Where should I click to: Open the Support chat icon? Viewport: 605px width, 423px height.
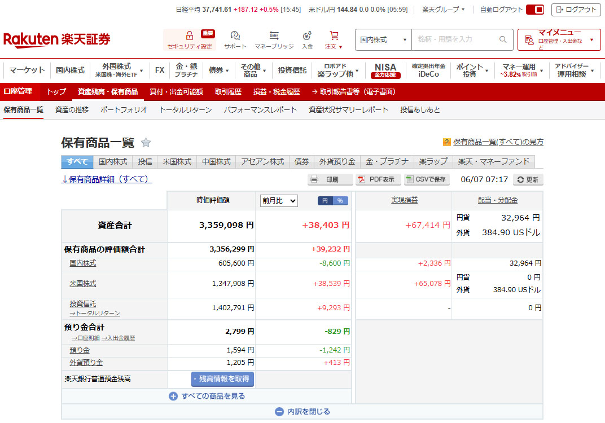click(235, 36)
